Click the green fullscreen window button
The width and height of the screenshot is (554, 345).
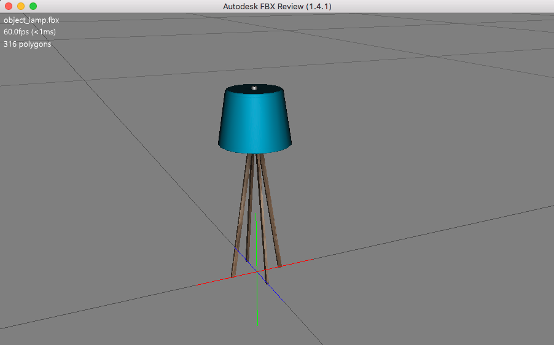[33, 6]
